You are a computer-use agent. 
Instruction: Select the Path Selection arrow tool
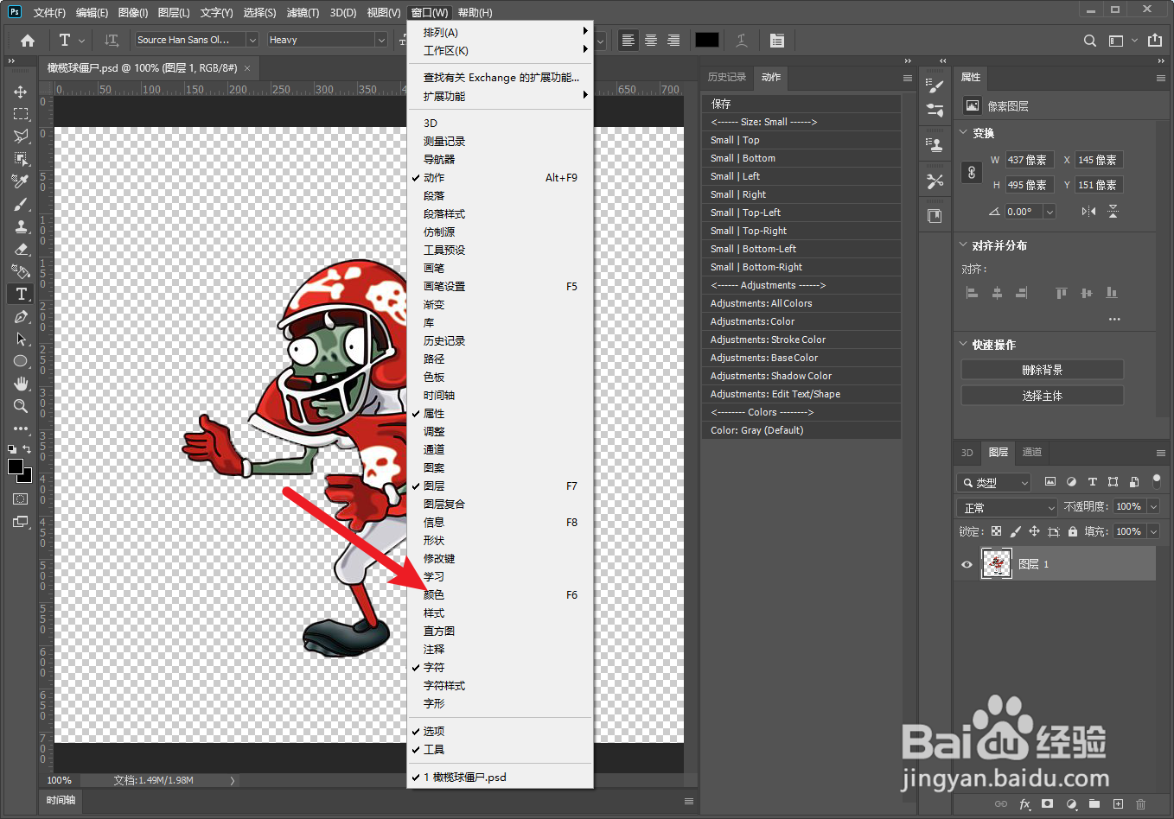pyautogui.click(x=21, y=340)
